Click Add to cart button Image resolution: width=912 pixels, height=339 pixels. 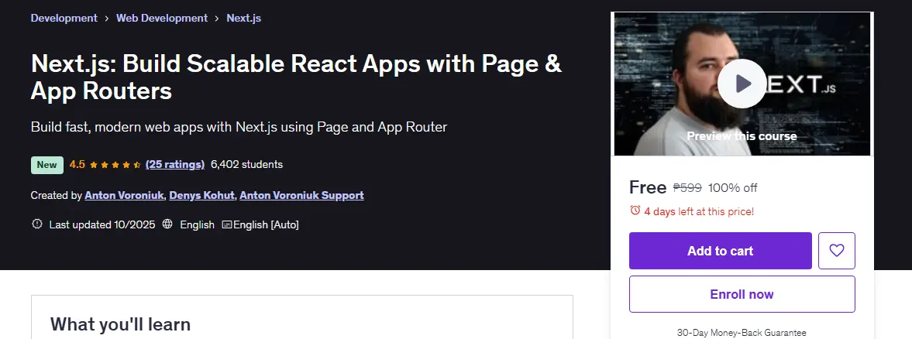click(x=720, y=251)
